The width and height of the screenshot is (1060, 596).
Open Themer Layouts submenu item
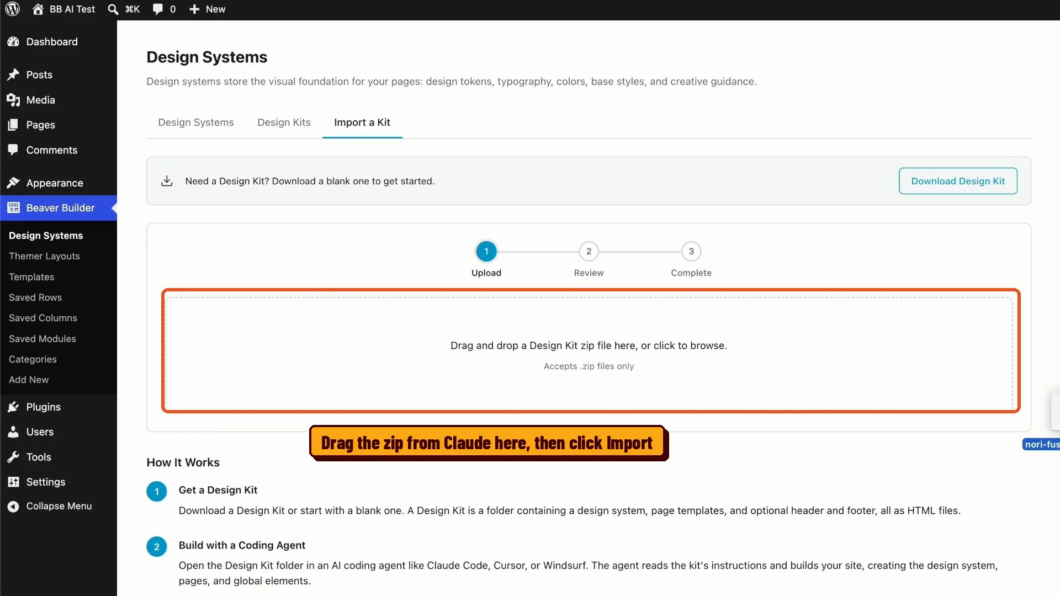click(44, 256)
